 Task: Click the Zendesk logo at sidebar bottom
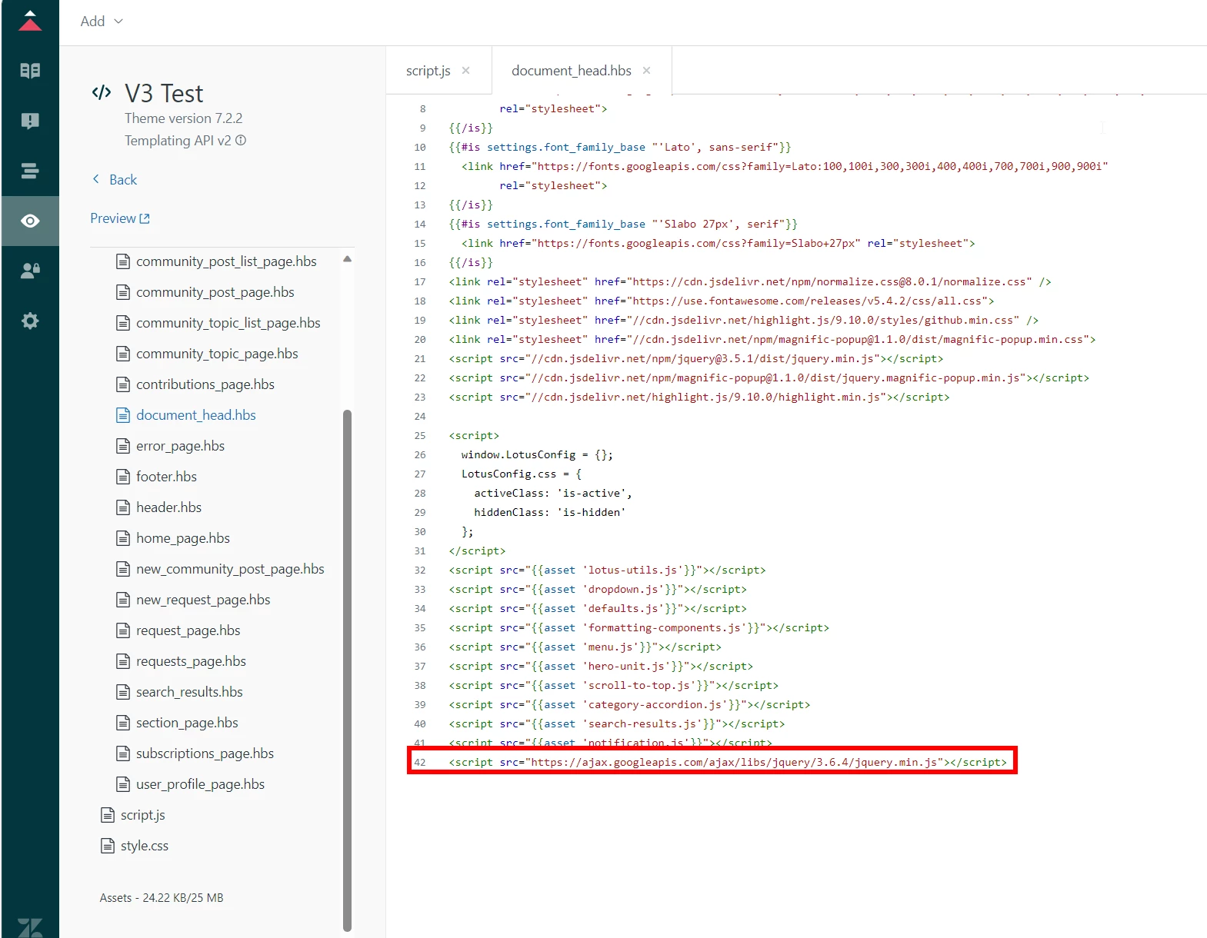click(30, 927)
